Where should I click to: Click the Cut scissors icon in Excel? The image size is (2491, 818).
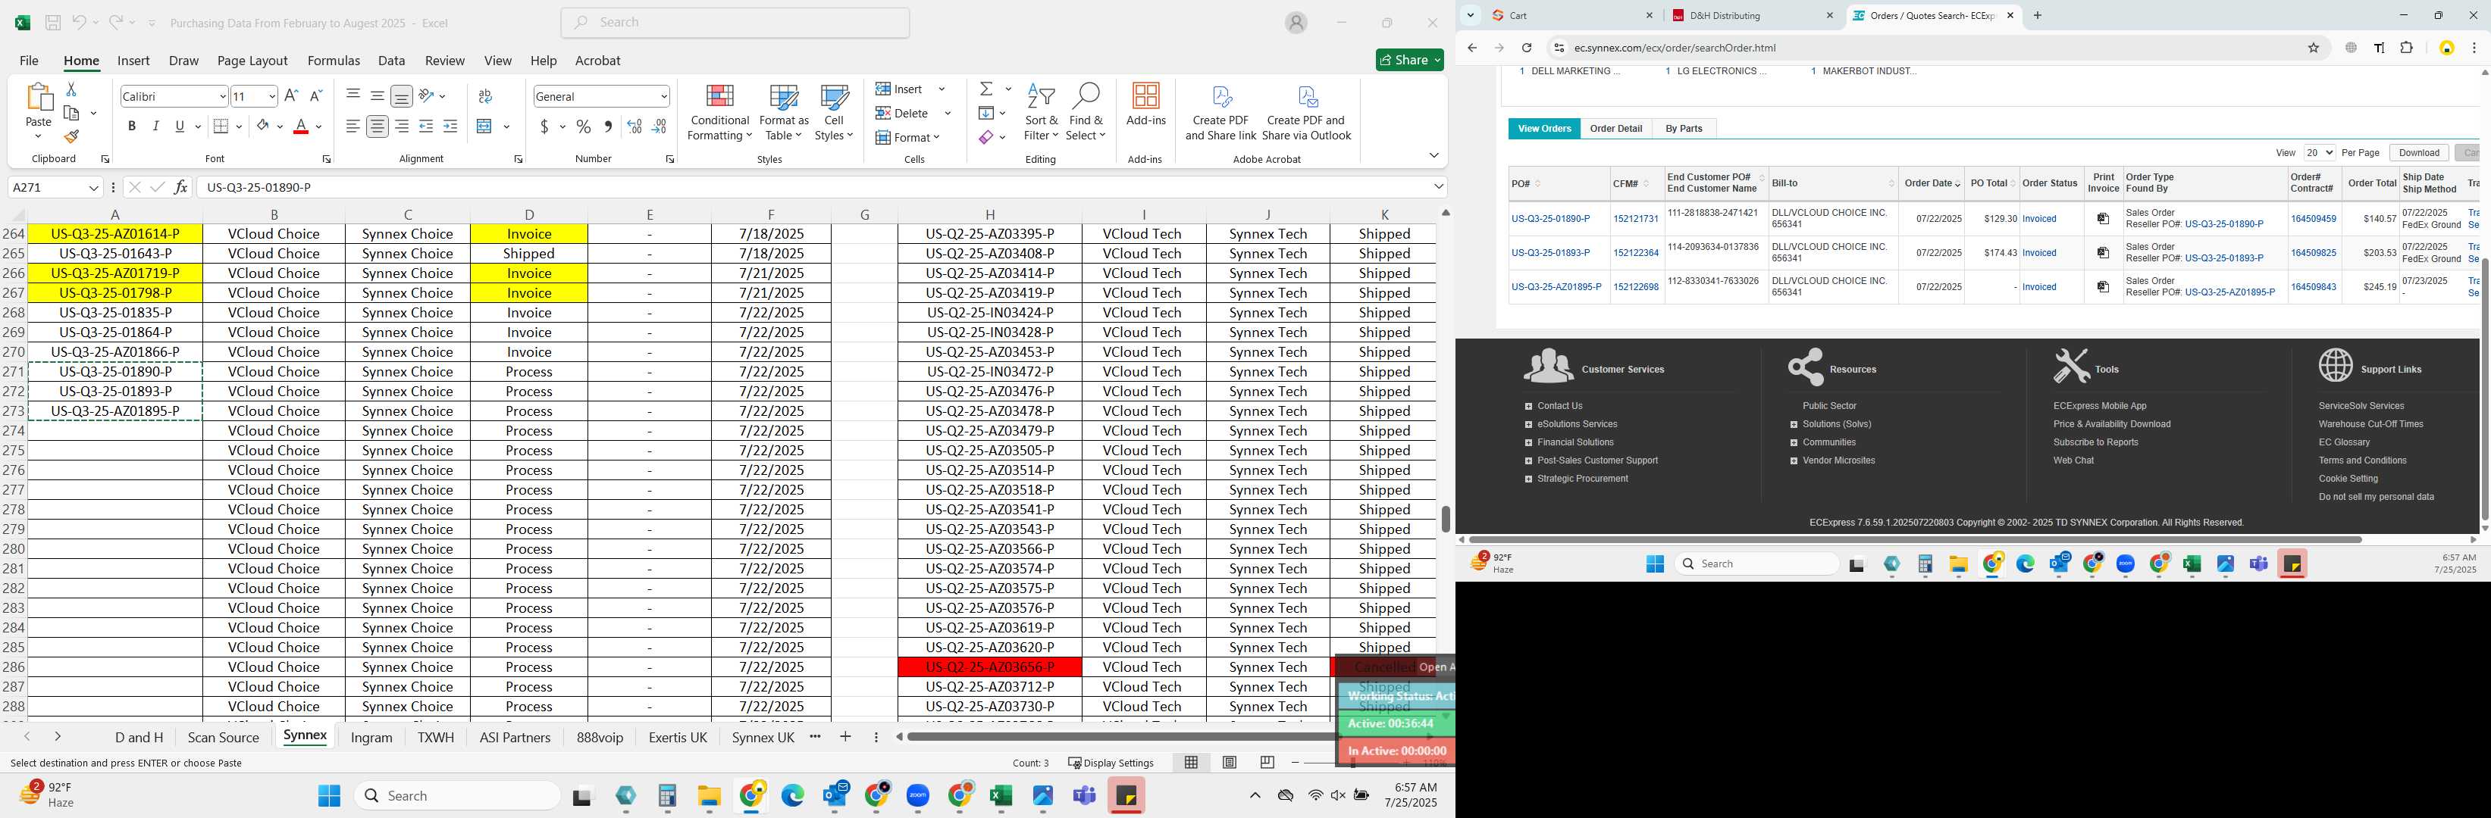point(70,89)
